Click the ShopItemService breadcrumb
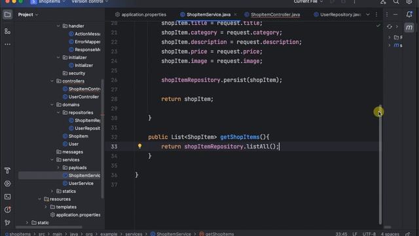This screenshot has height=236, width=419. pos(170,234)
